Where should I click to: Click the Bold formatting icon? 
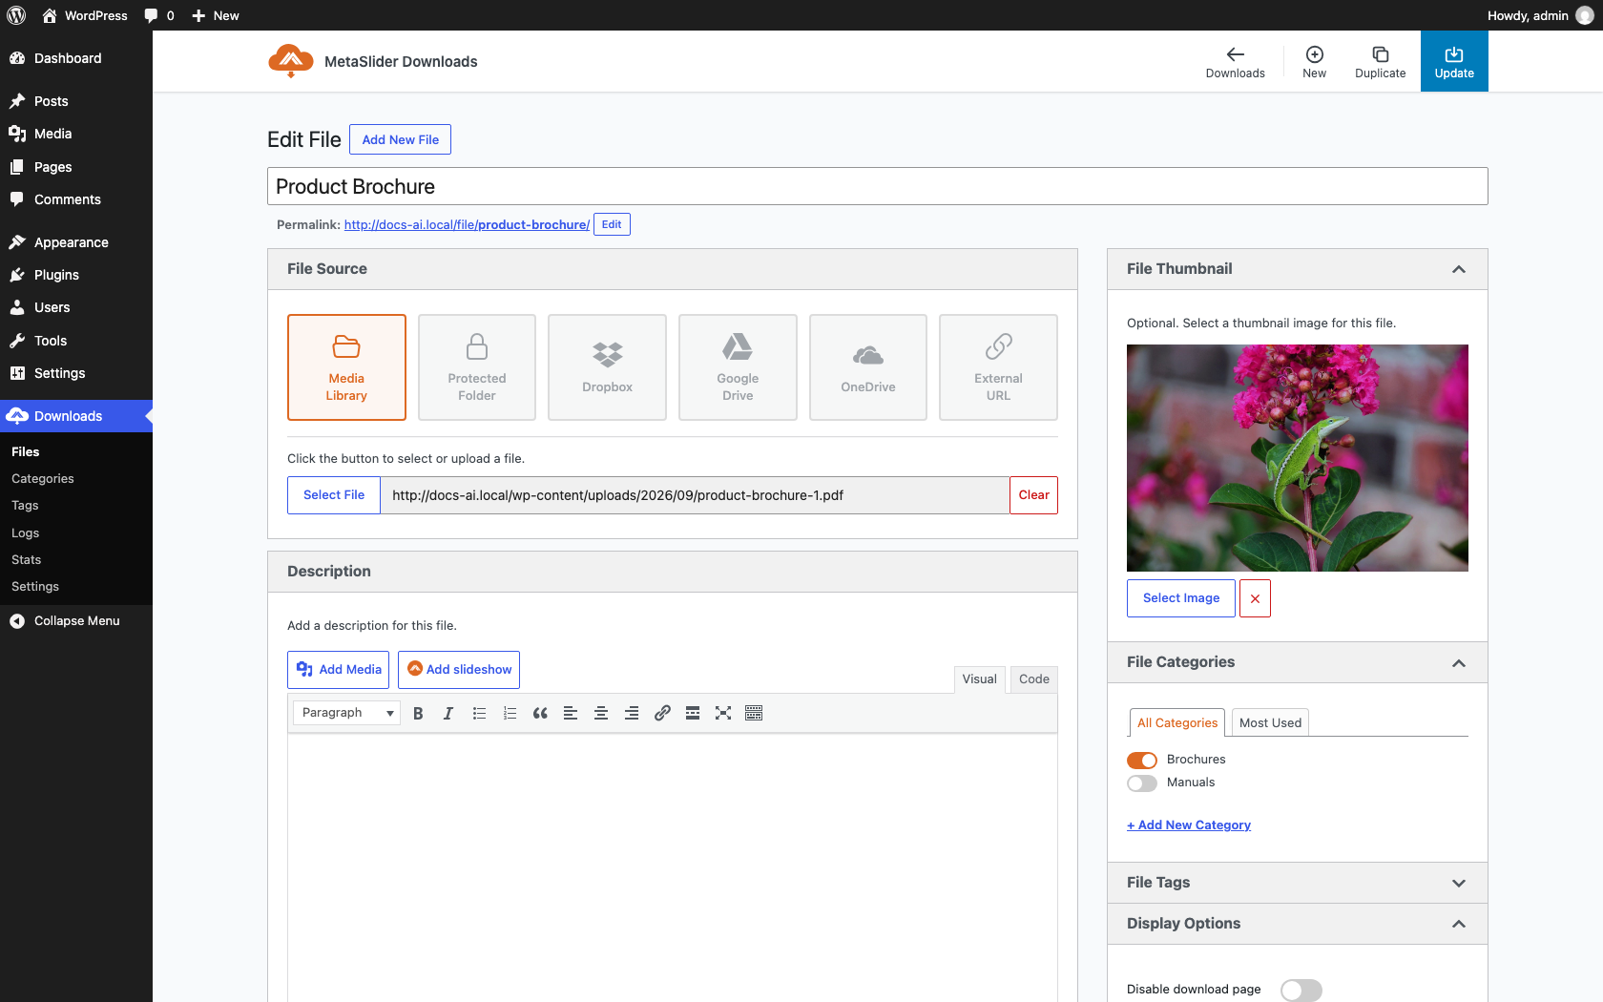click(x=418, y=713)
